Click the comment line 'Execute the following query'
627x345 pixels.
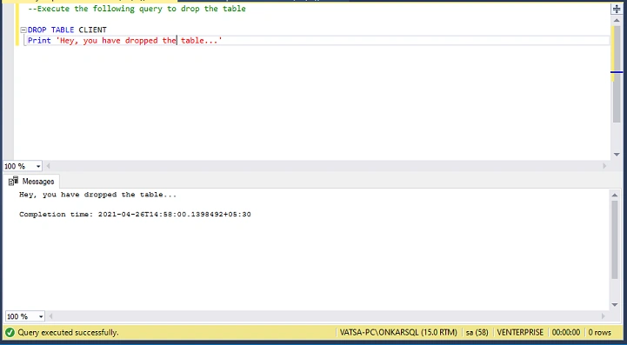[137, 9]
